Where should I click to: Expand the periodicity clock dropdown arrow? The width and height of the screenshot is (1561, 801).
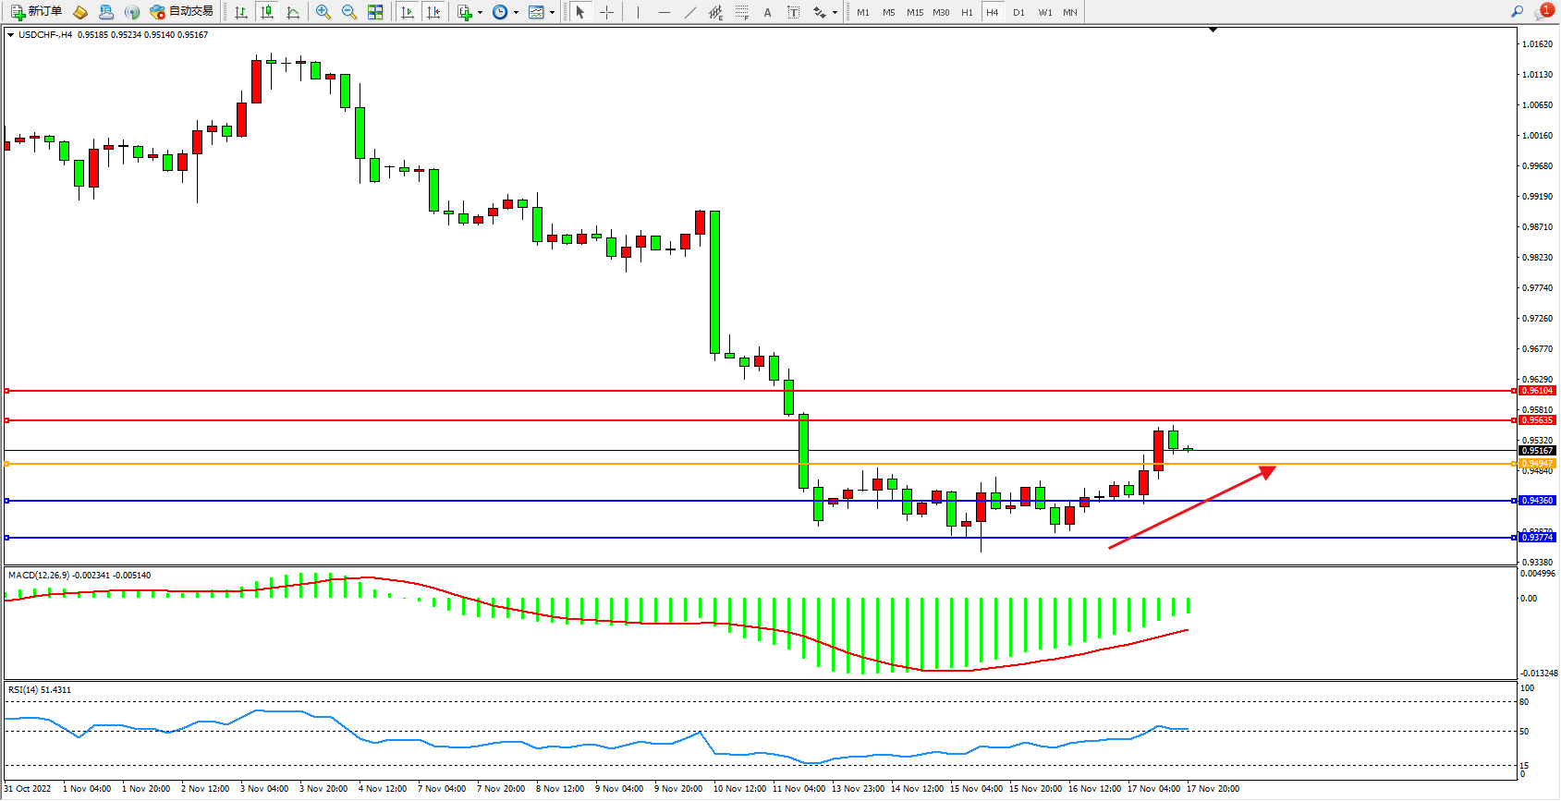tap(516, 12)
